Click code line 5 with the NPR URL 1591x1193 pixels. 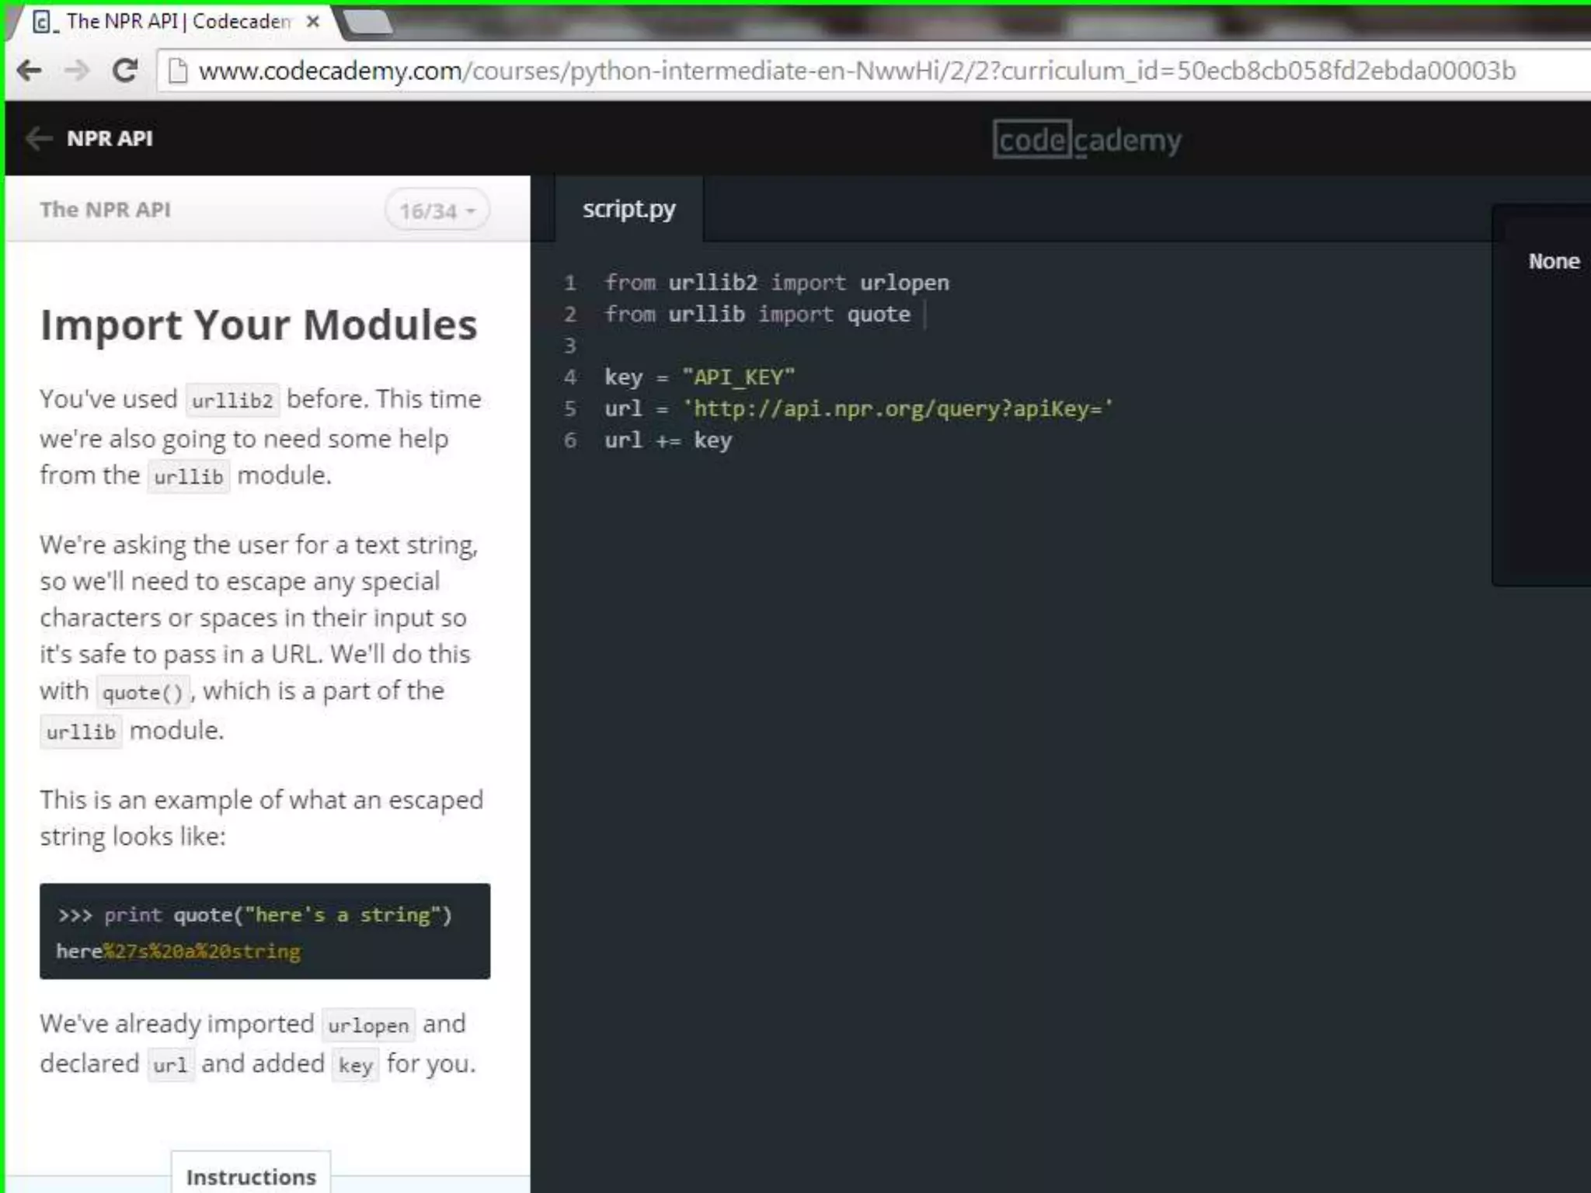pos(858,409)
